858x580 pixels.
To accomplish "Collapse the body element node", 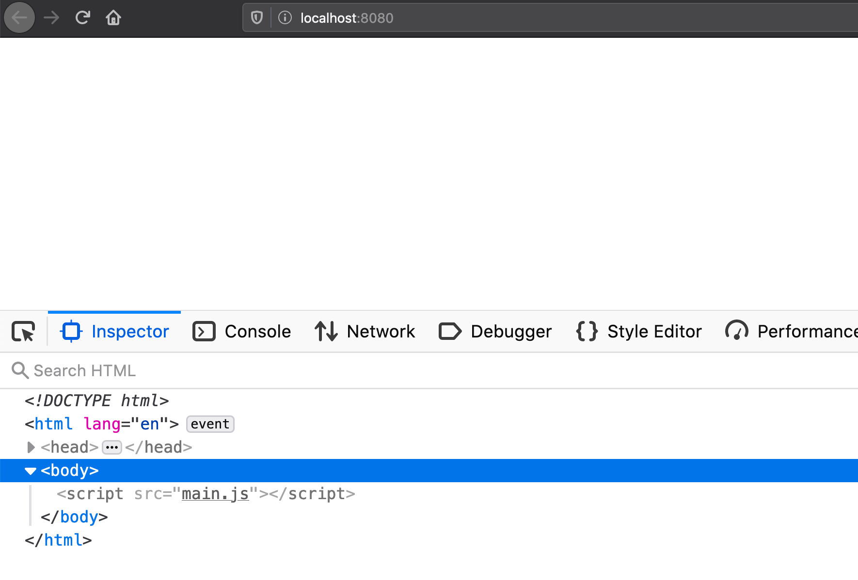I will click(31, 471).
